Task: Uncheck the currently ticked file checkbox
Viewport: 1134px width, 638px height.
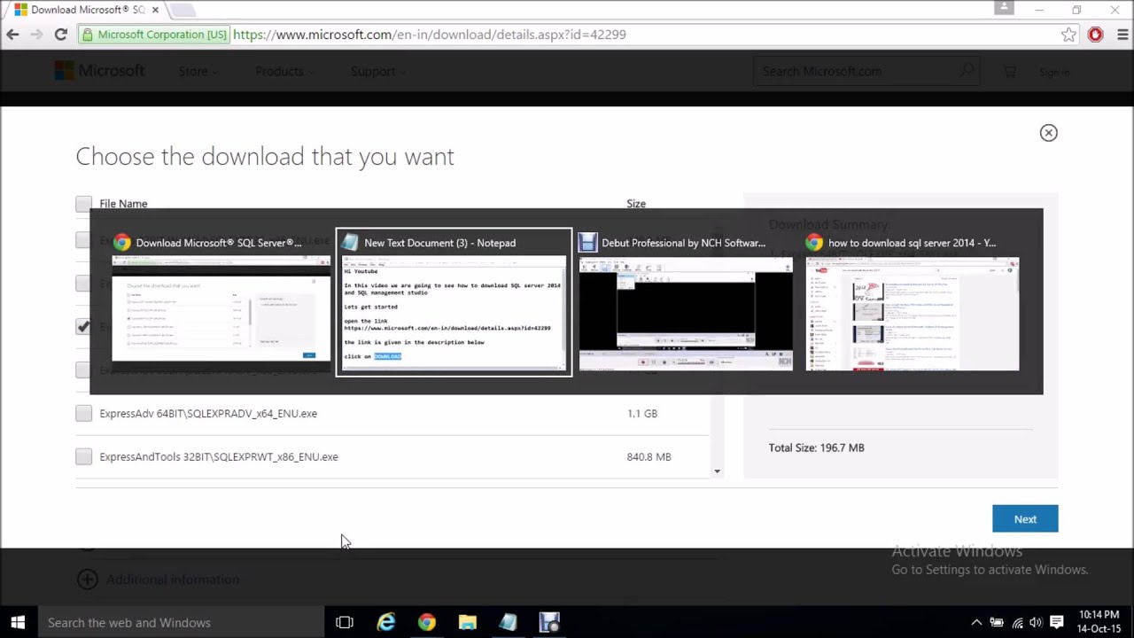Action: [x=83, y=326]
